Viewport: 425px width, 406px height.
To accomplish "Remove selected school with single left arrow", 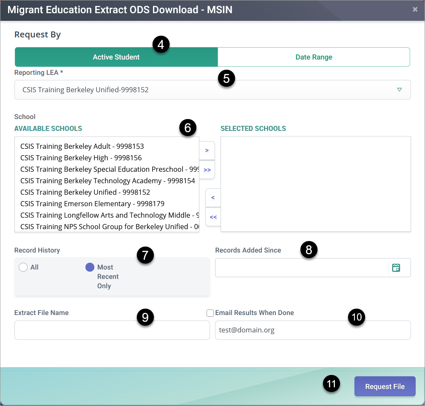I will 213,198.
